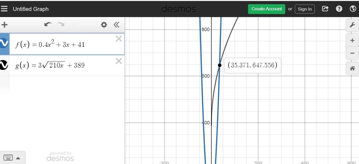Open the Share Graph icon
Image resolution: width=359 pixels, height=164 pixels.
click(x=325, y=9)
